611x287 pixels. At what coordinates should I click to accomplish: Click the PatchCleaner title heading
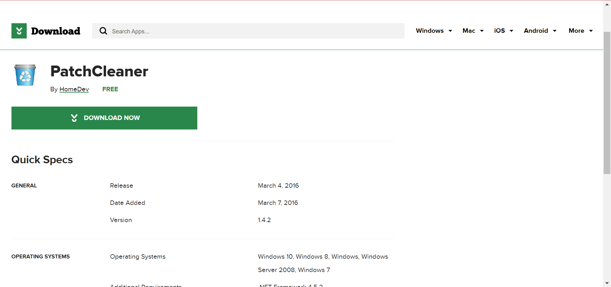(x=99, y=71)
